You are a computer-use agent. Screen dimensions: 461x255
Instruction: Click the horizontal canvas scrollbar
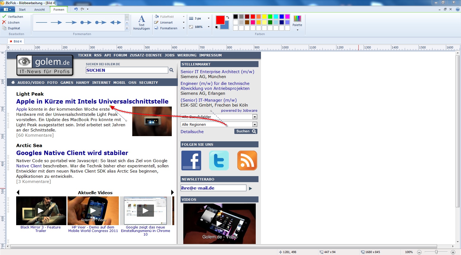224,246
